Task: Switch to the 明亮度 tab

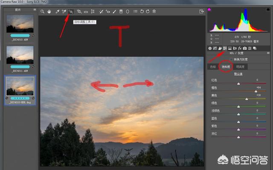Action: (x=240, y=67)
